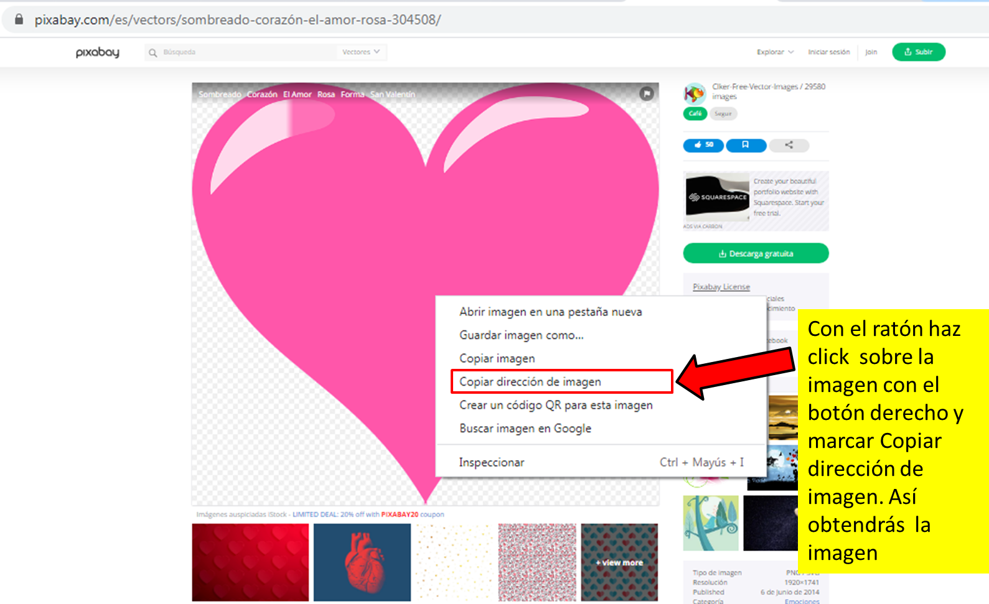Click the green Subir upload button

pos(919,52)
